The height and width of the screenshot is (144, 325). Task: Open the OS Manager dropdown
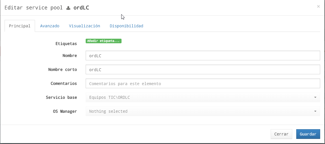(x=203, y=111)
